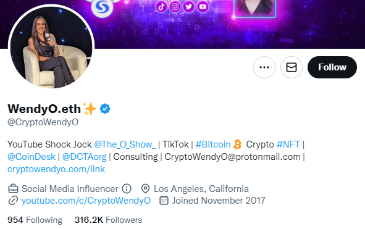View the 316.2K Followers list
The height and width of the screenshot is (229, 365).
tap(108, 220)
